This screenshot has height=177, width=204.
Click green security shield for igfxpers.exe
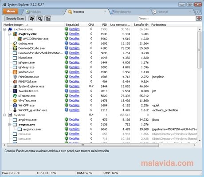(x=67, y=63)
